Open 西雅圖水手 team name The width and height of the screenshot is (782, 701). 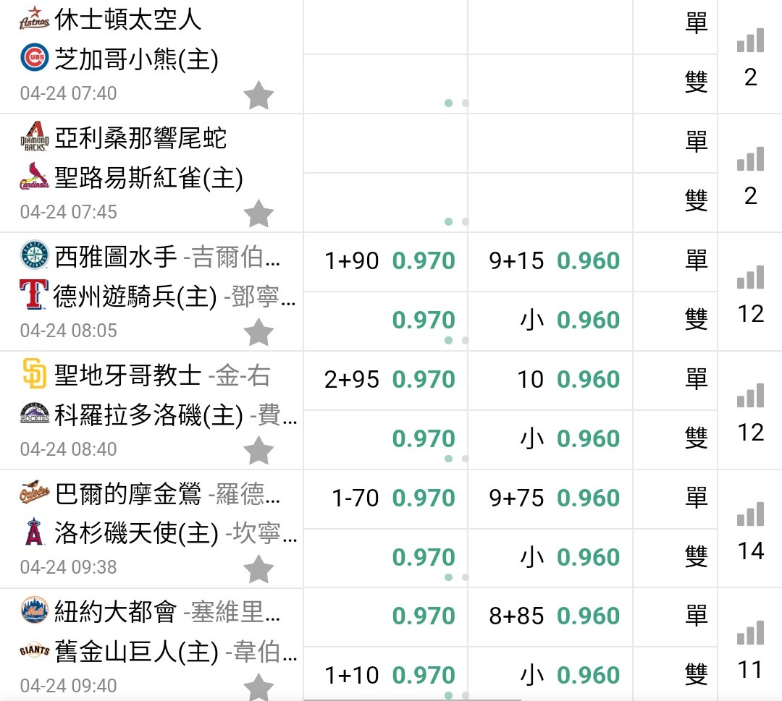tap(116, 257)
